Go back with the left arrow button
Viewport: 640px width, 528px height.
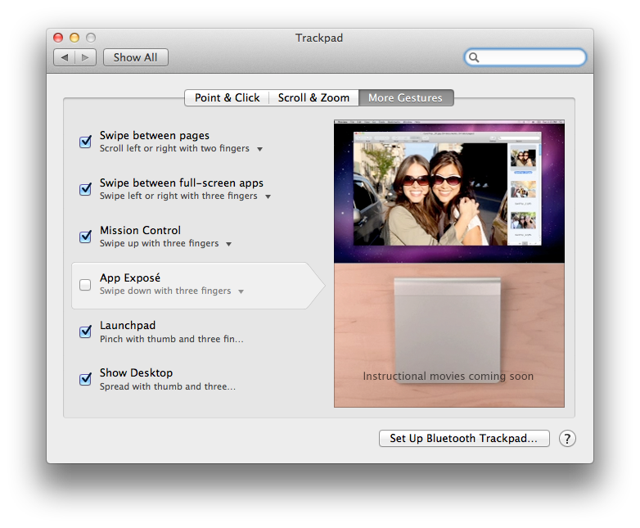click(65, 57)
